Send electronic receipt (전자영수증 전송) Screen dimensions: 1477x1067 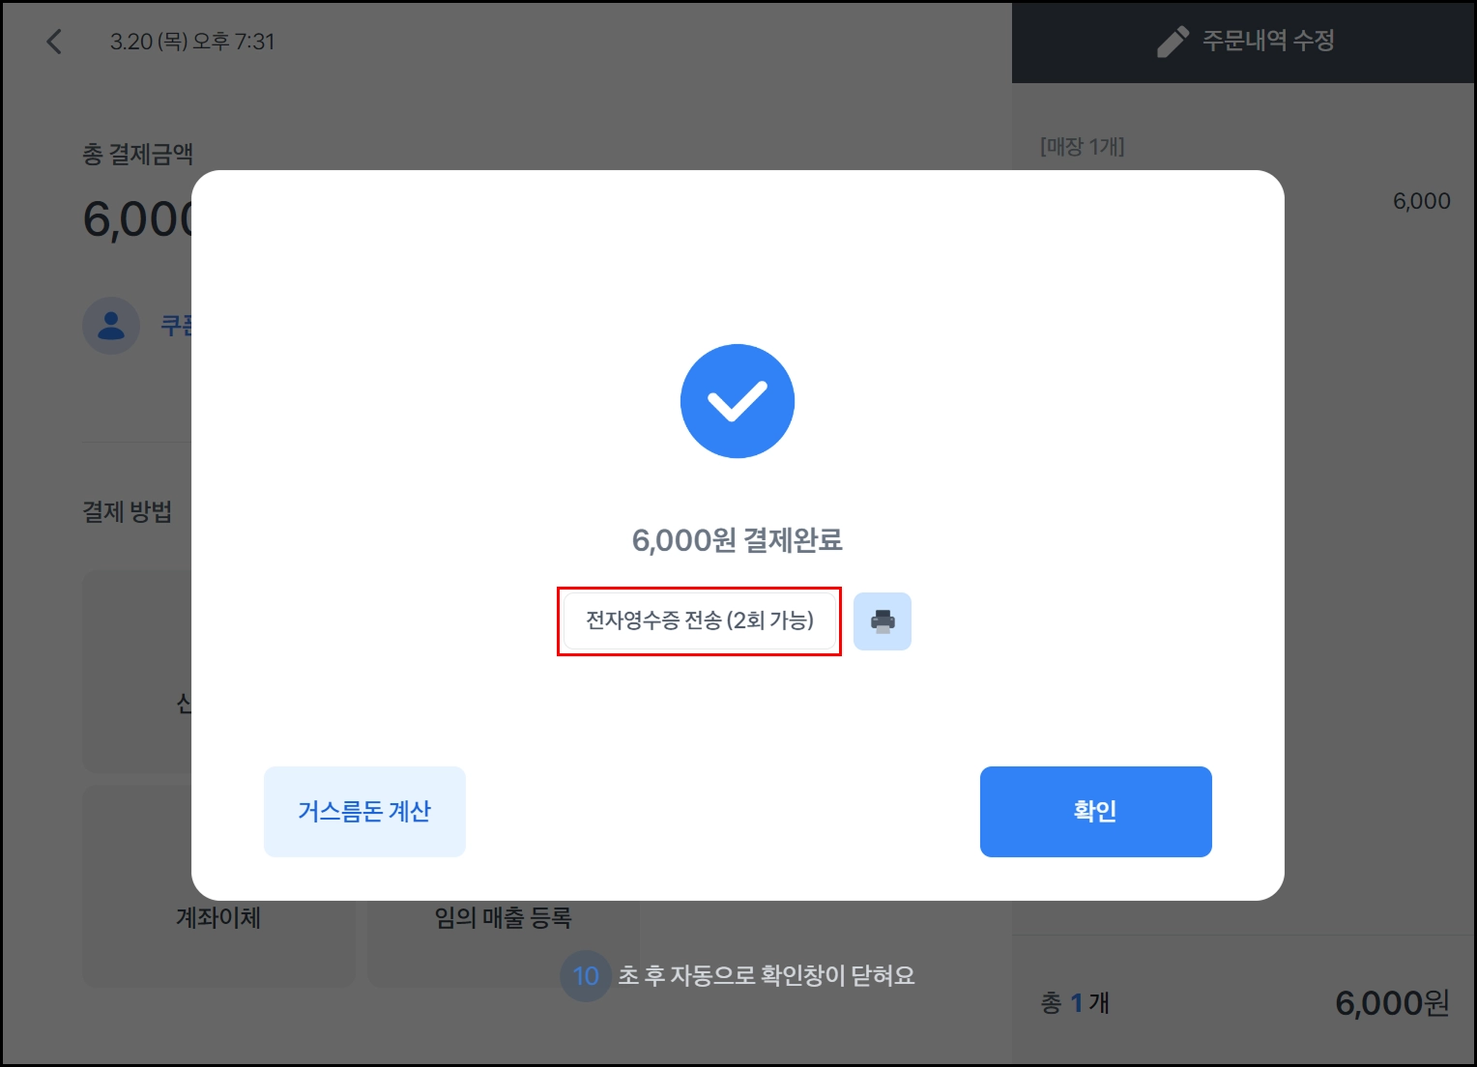699,621
